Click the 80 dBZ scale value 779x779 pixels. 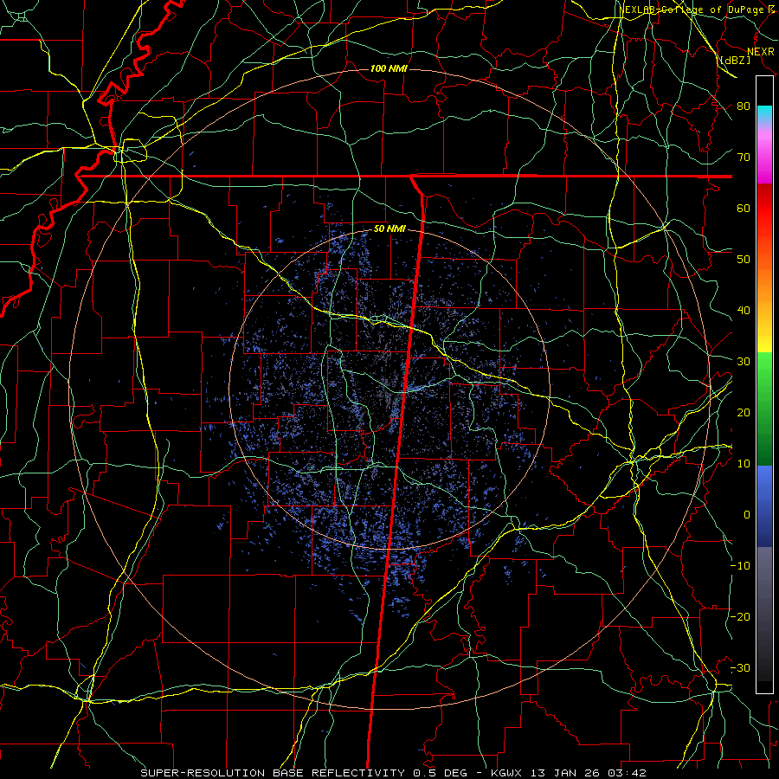coord(744,106)
